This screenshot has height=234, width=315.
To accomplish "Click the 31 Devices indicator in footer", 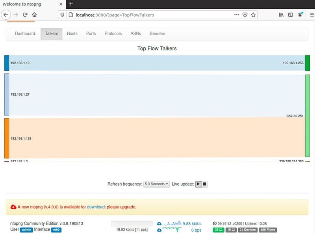I will 248,229.
